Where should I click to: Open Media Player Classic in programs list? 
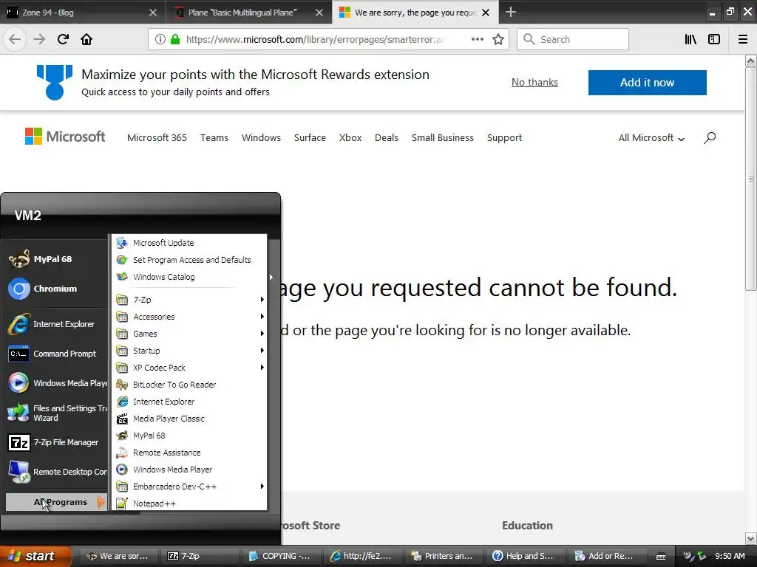189,419
